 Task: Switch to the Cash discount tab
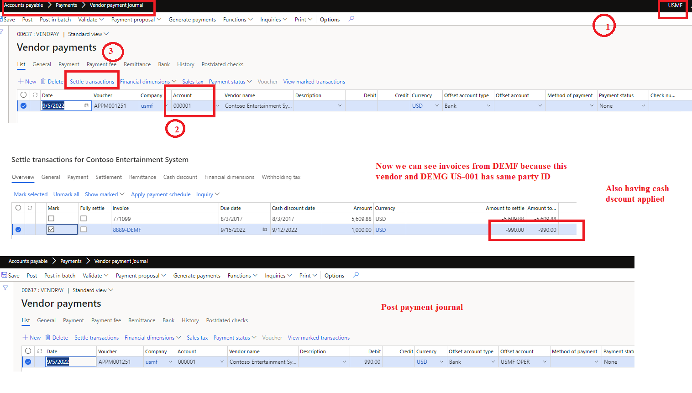[x=180, y=177]
